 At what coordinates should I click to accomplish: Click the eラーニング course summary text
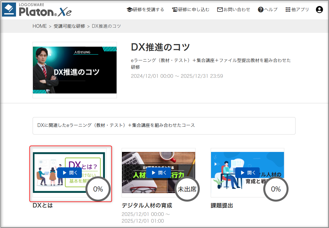tap(211, 63)
